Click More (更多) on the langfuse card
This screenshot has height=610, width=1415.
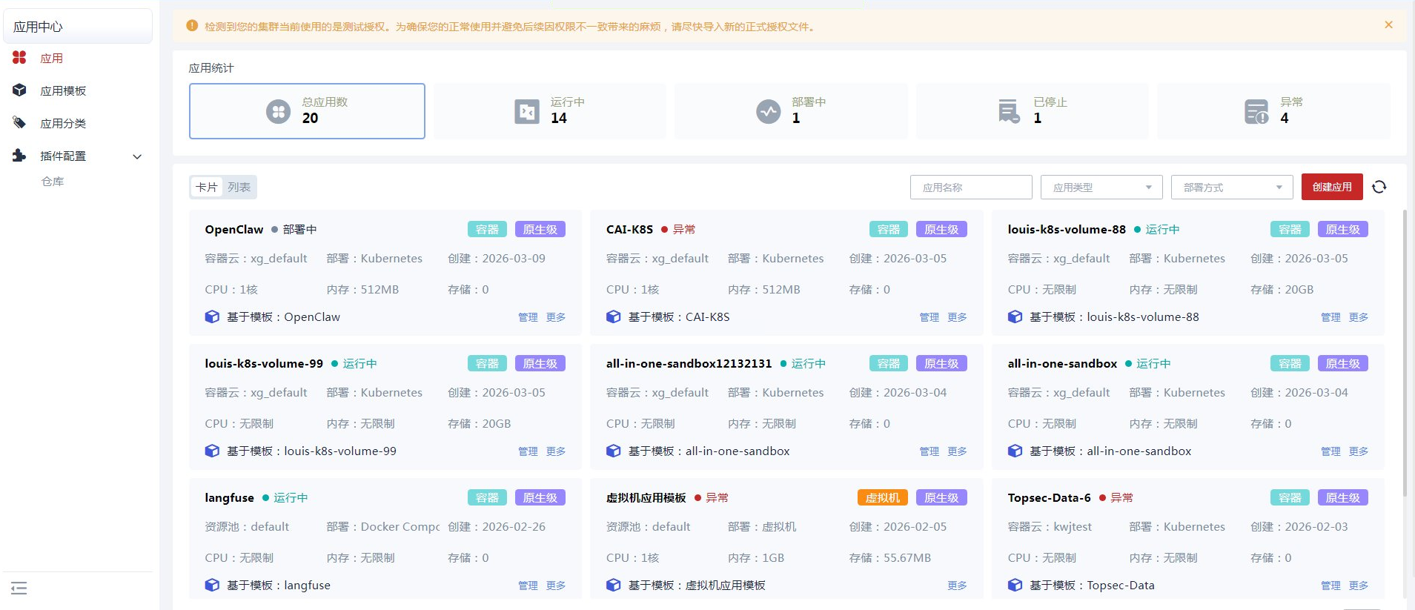556,586
